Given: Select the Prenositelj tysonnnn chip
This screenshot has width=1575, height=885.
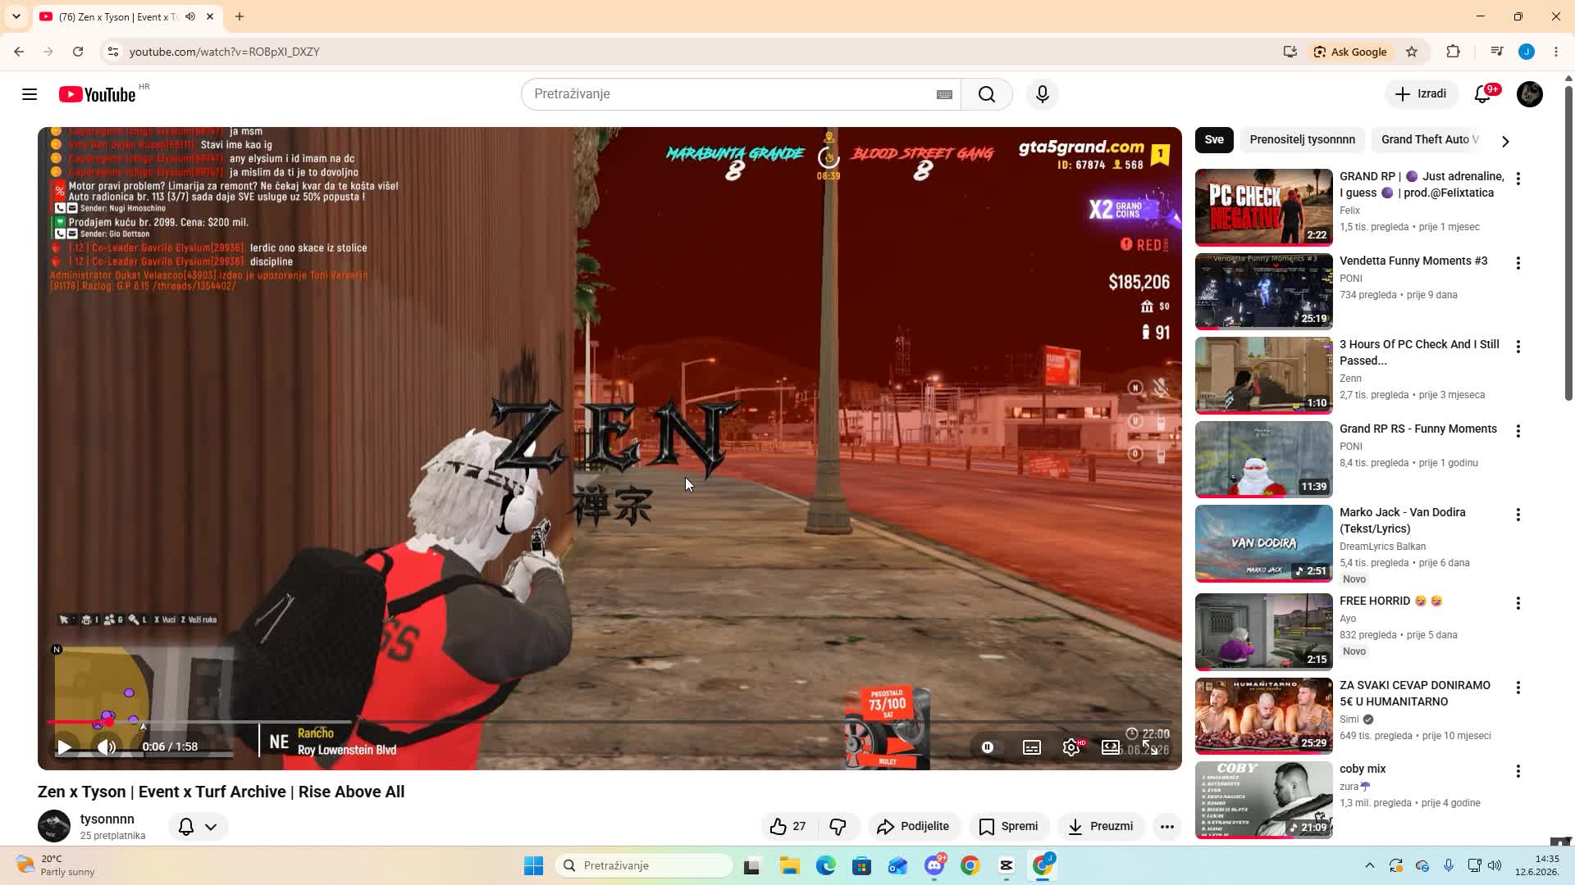Looking at the screenshot, I should (1302, 139).
